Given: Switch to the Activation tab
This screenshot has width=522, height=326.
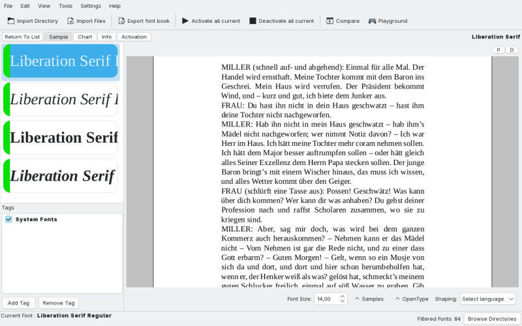Looking at the screenshot, I should [x=134, y=37].
